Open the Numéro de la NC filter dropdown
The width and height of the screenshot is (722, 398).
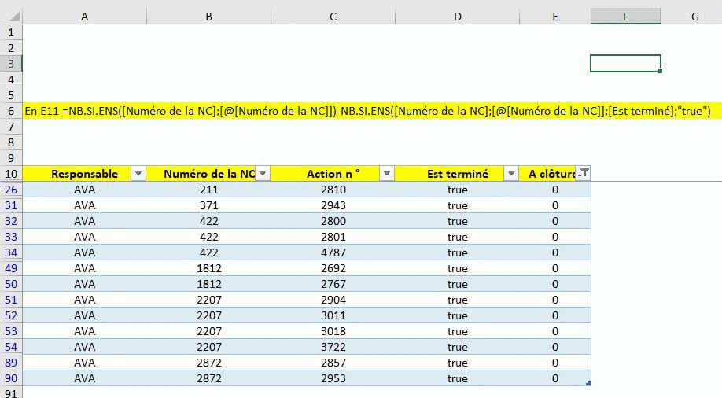(x=263, y=174)
